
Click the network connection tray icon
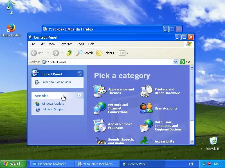pos(204,164)
